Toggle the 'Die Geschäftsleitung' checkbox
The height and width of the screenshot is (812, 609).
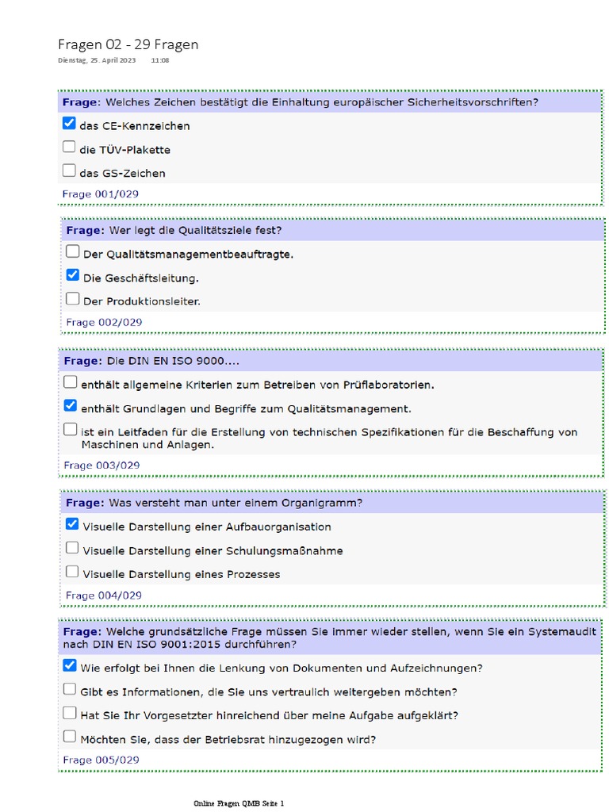(x=73, y=276)
